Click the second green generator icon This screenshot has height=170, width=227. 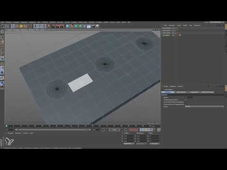tap(80, 26)
